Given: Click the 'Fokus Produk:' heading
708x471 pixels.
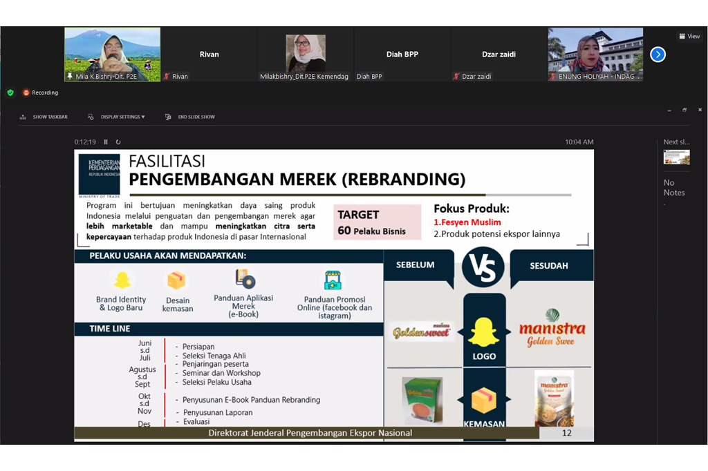Looking at the screenshot, I should [x=472, y=209].
